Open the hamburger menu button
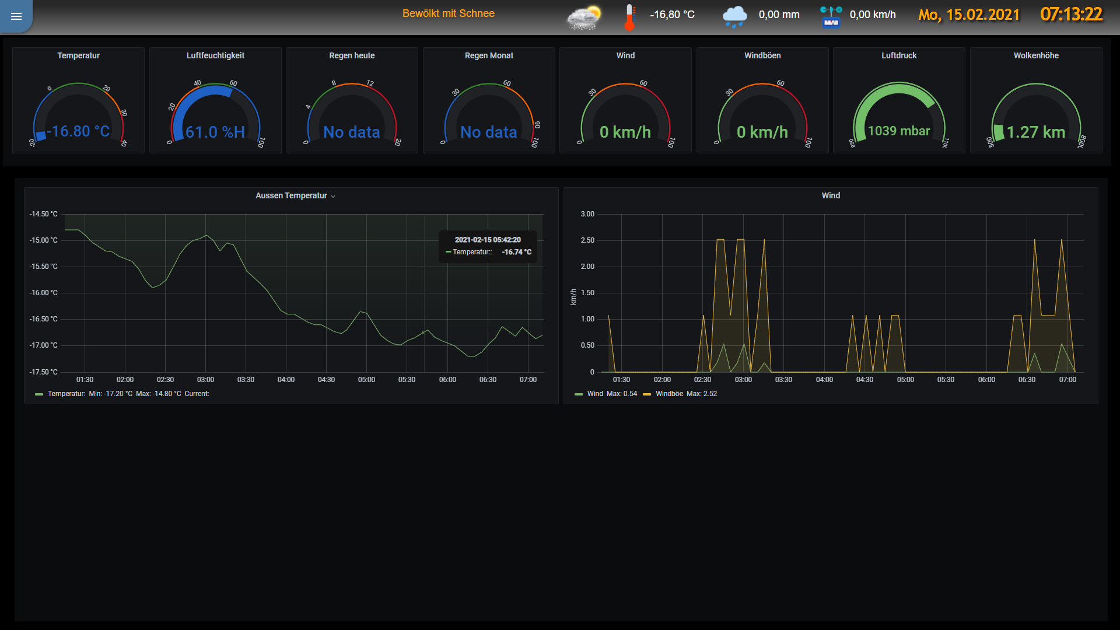 tap(16, 16)
